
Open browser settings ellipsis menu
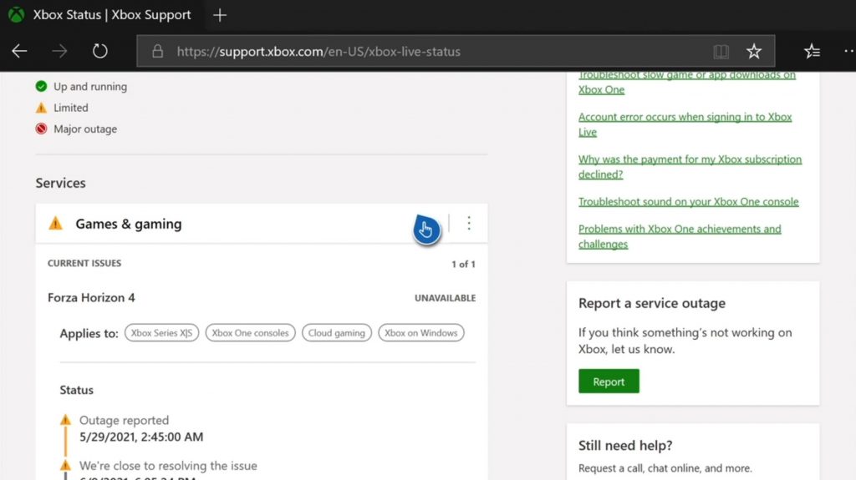pos(849,51)
